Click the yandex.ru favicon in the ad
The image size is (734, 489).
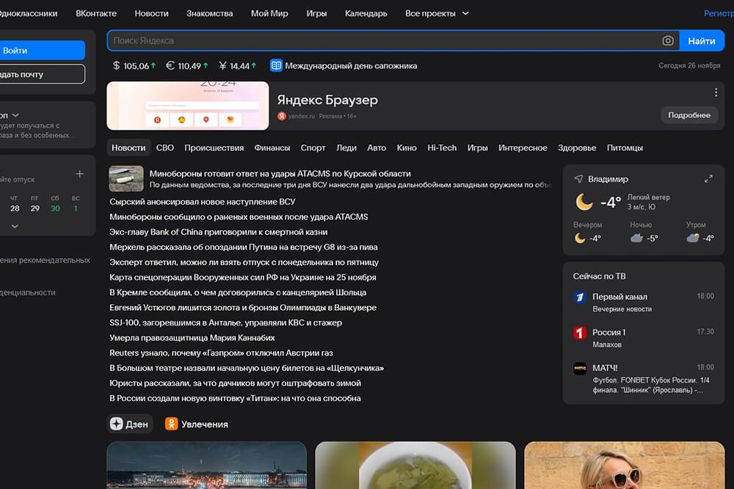[x=281, y=116]
